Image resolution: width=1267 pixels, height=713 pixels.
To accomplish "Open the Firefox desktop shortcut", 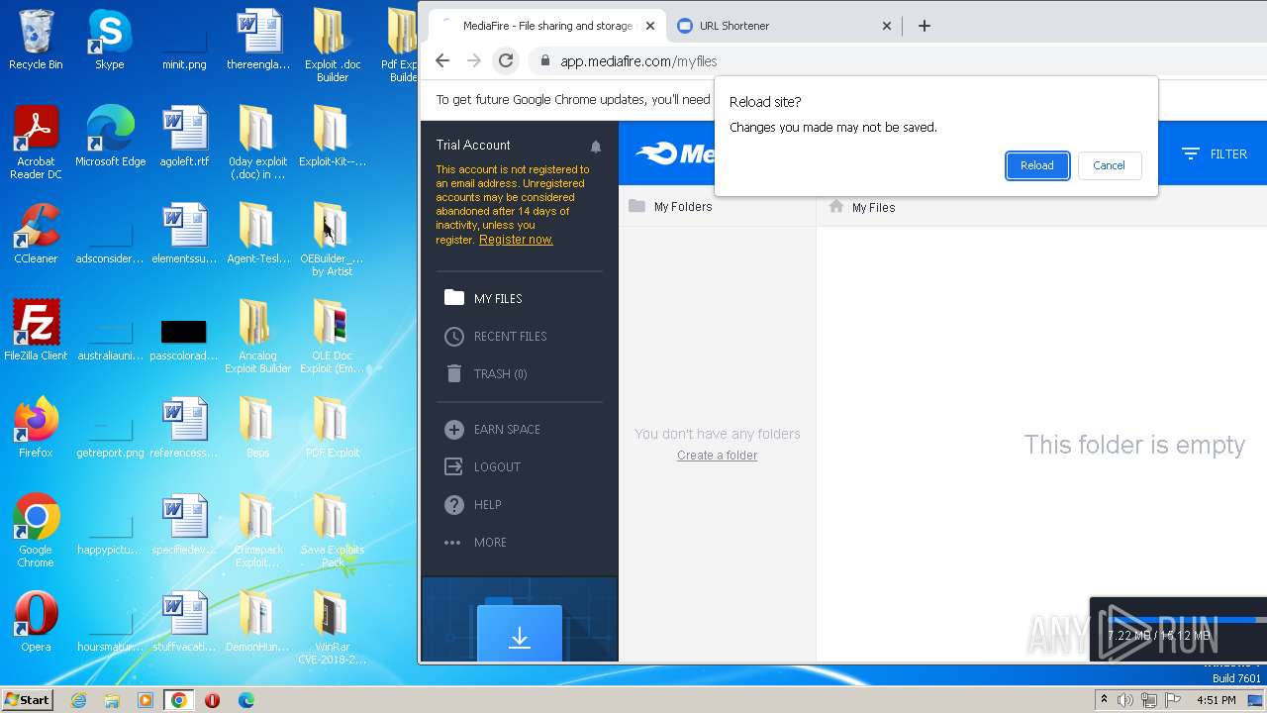I will (36, 428).
